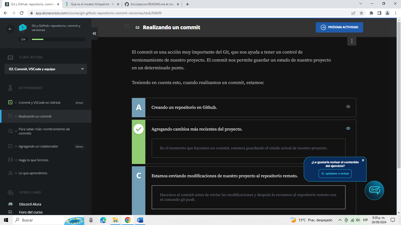The image size is (401, 225).
Task: Close the review content popup
Action: 363,160
